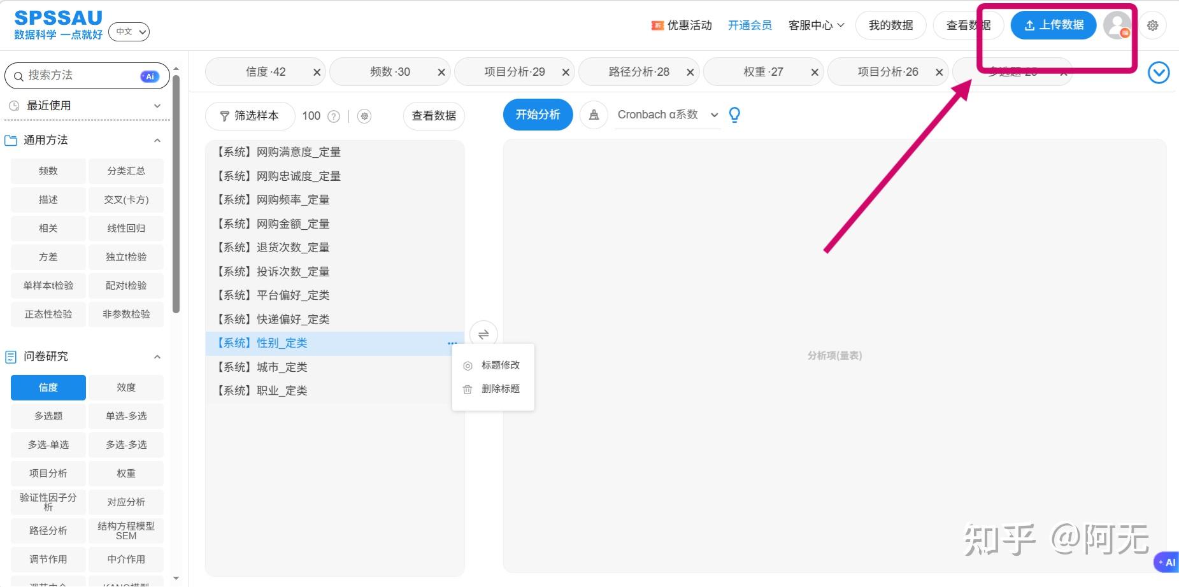
Task: Close the 频数·30 tab
Action: click(x=441, y=73)
